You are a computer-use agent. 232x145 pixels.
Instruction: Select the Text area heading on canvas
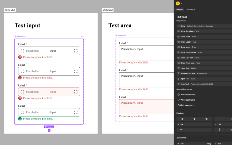click(120, 25)
